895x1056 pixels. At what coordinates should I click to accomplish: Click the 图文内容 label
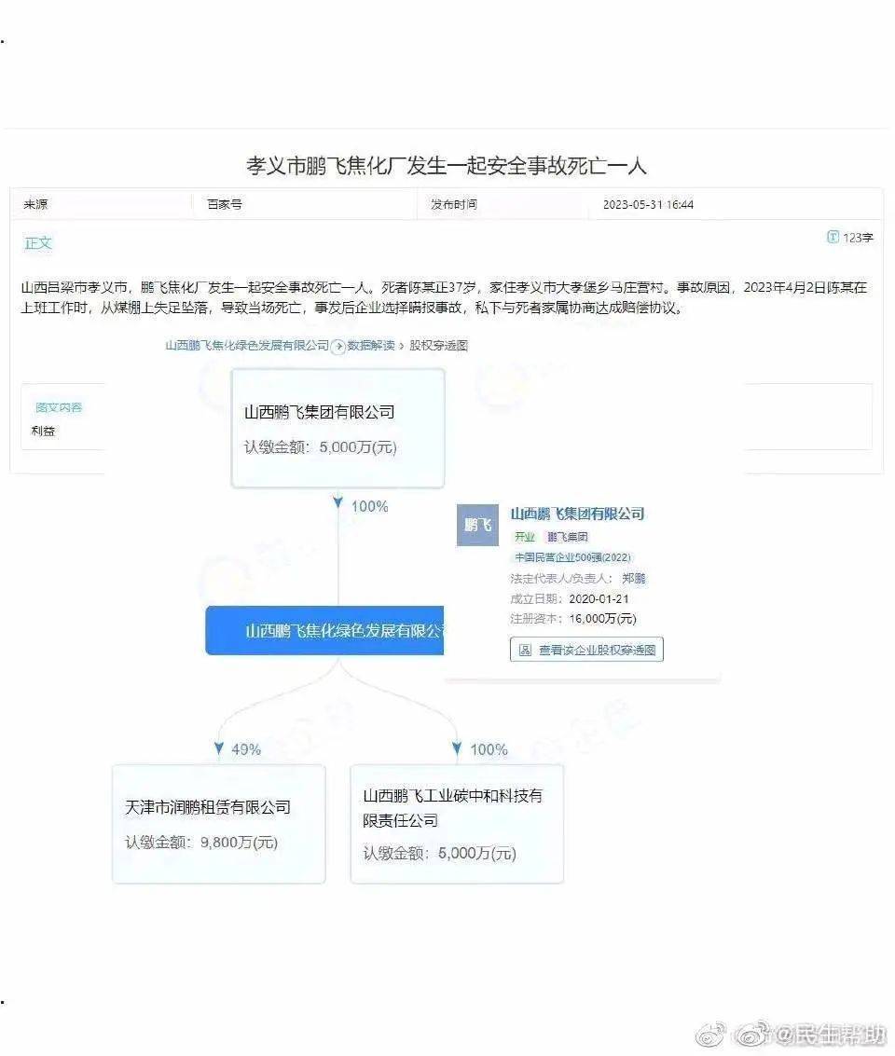(59, 407)
